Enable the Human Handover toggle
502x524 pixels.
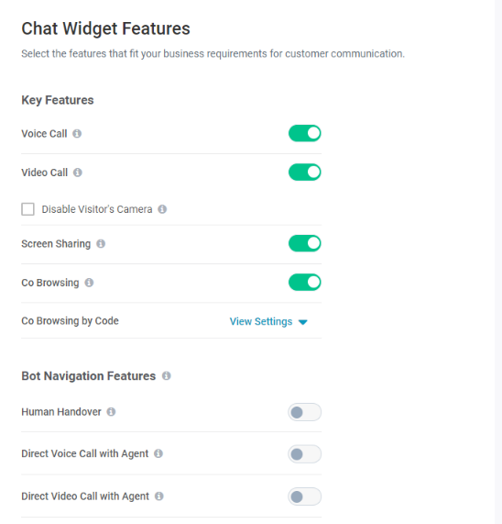point(305,412)
